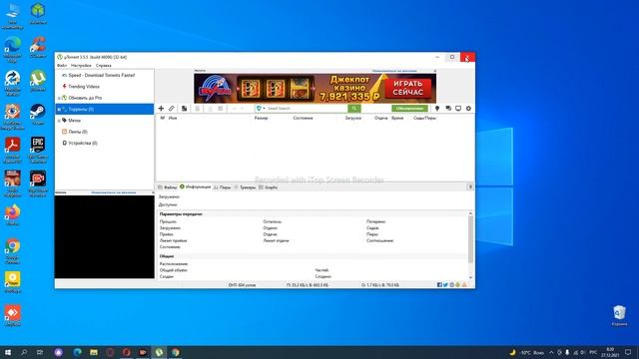639x359 pixels.
Task: Click the green upgrade button in toolbar
Action: click(409, 109)
